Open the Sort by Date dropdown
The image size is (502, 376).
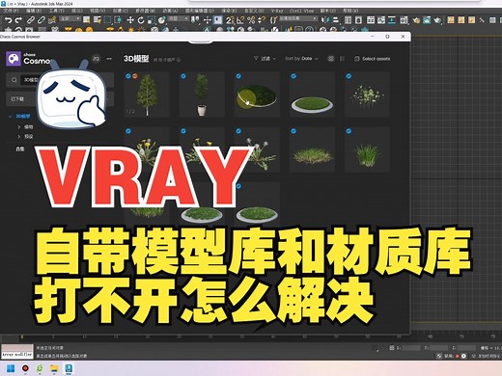point(301,59)
